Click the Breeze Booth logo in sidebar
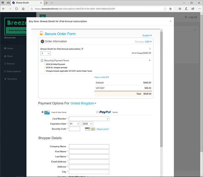The image size is (203, 177). tap(15, 27)
